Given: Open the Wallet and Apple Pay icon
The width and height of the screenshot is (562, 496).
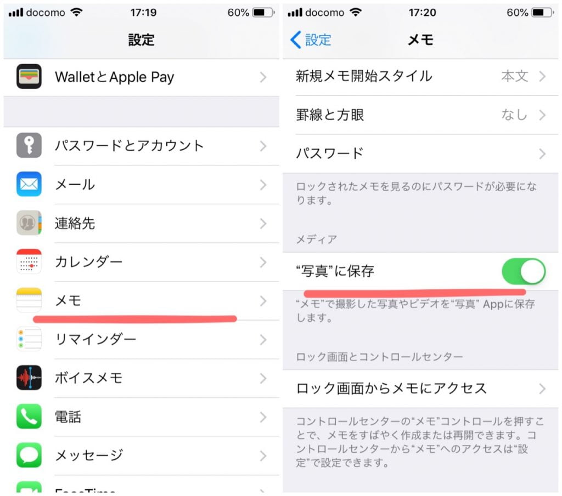Looking at the screenshot, I should click(x=29, y=76).
